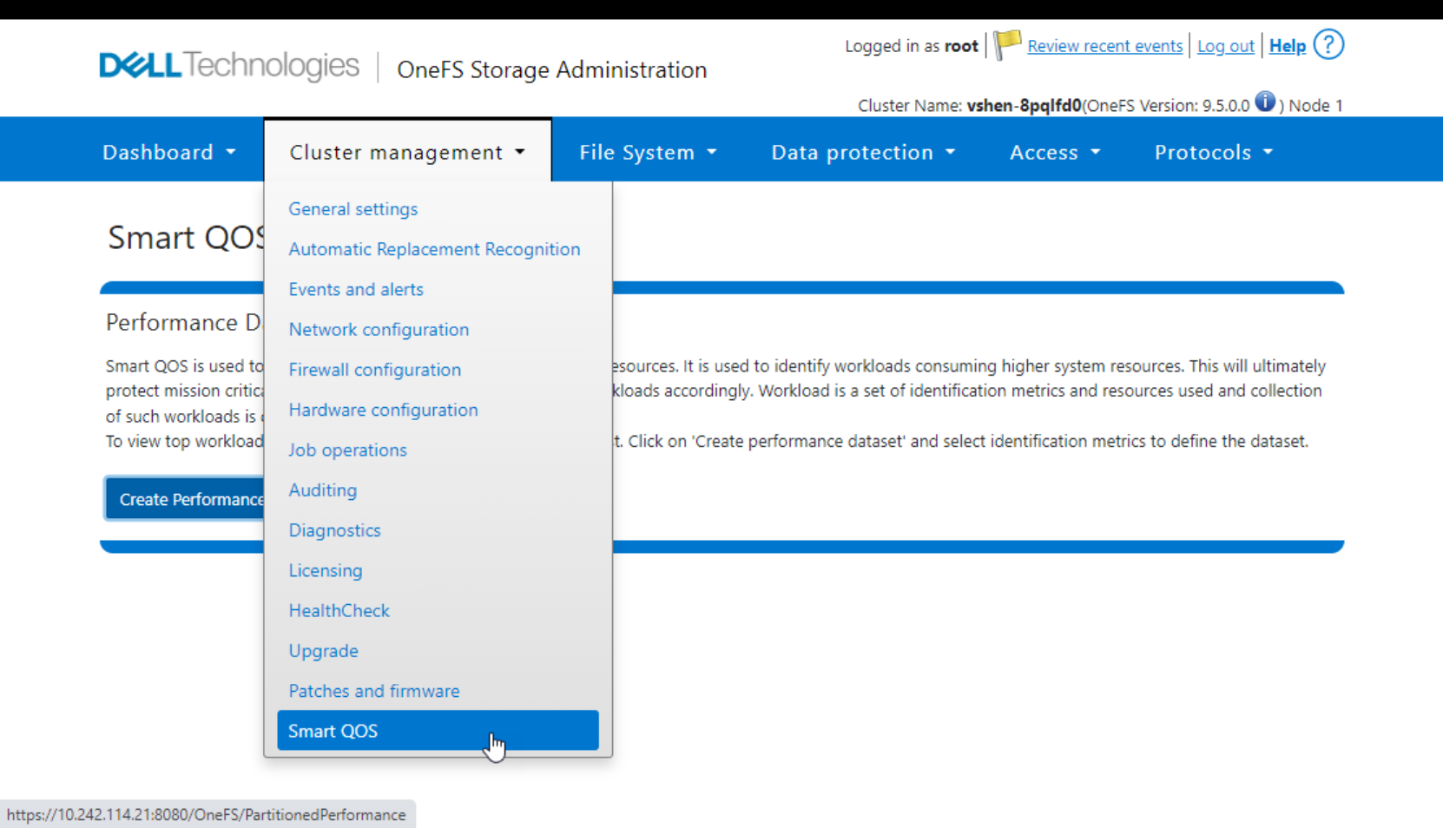Click the Smart QOS page heading

pos(186,237)
